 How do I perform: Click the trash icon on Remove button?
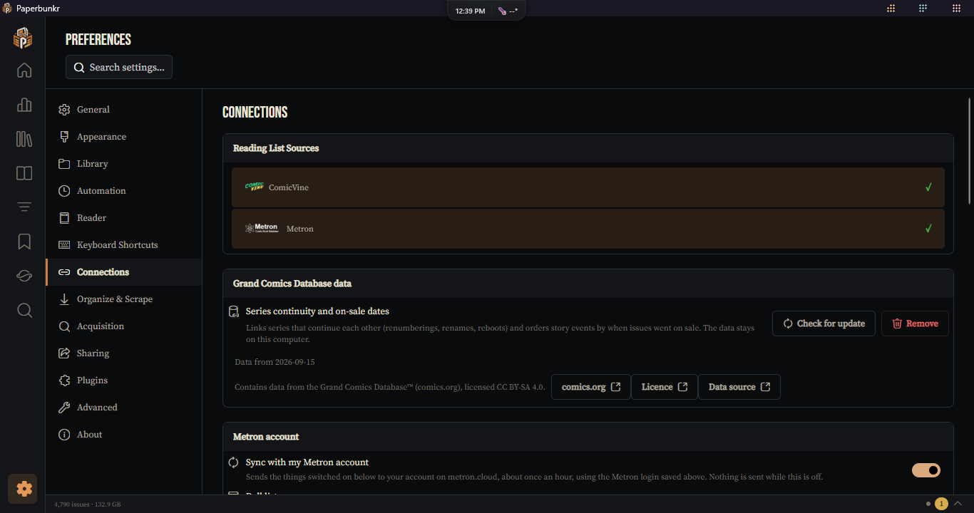[x=897, y=323]
